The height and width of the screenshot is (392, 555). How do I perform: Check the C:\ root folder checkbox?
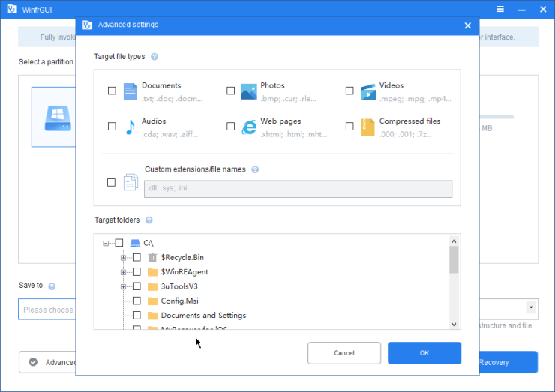pyautogui.click(x=119, y=243)
